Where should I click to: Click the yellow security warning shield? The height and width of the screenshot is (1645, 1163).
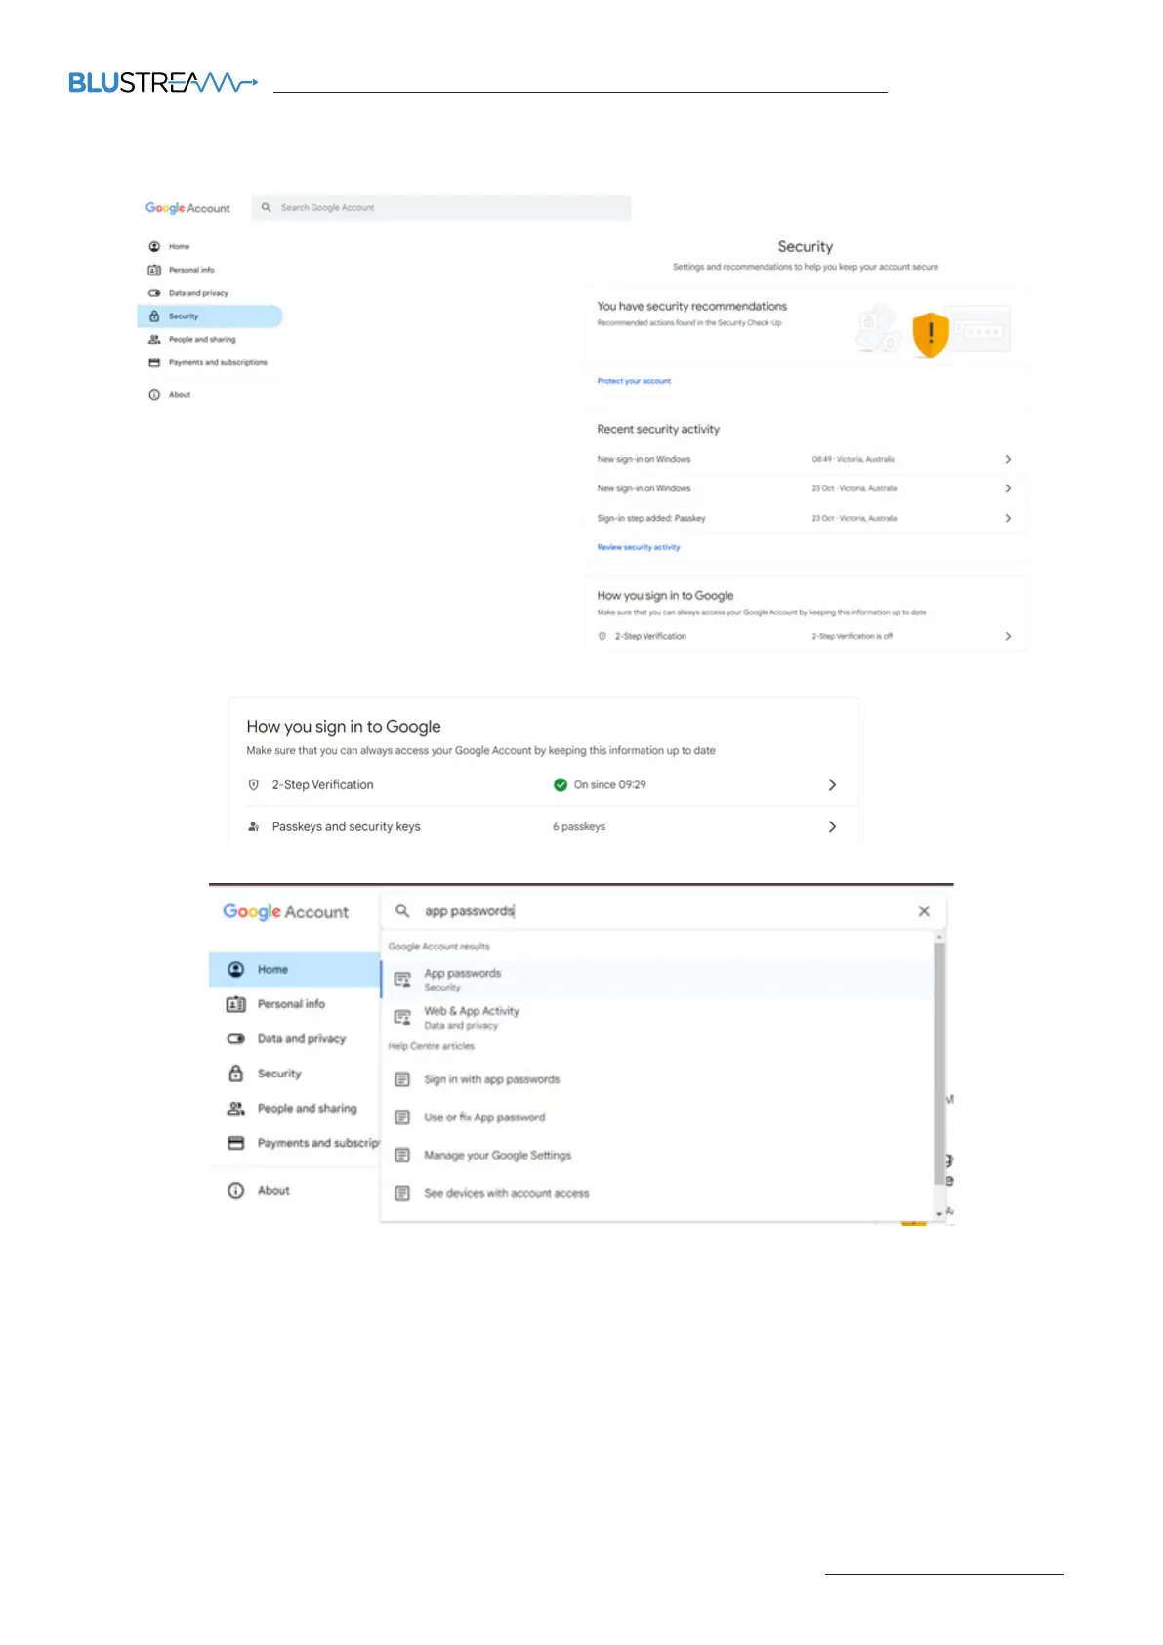930,334
